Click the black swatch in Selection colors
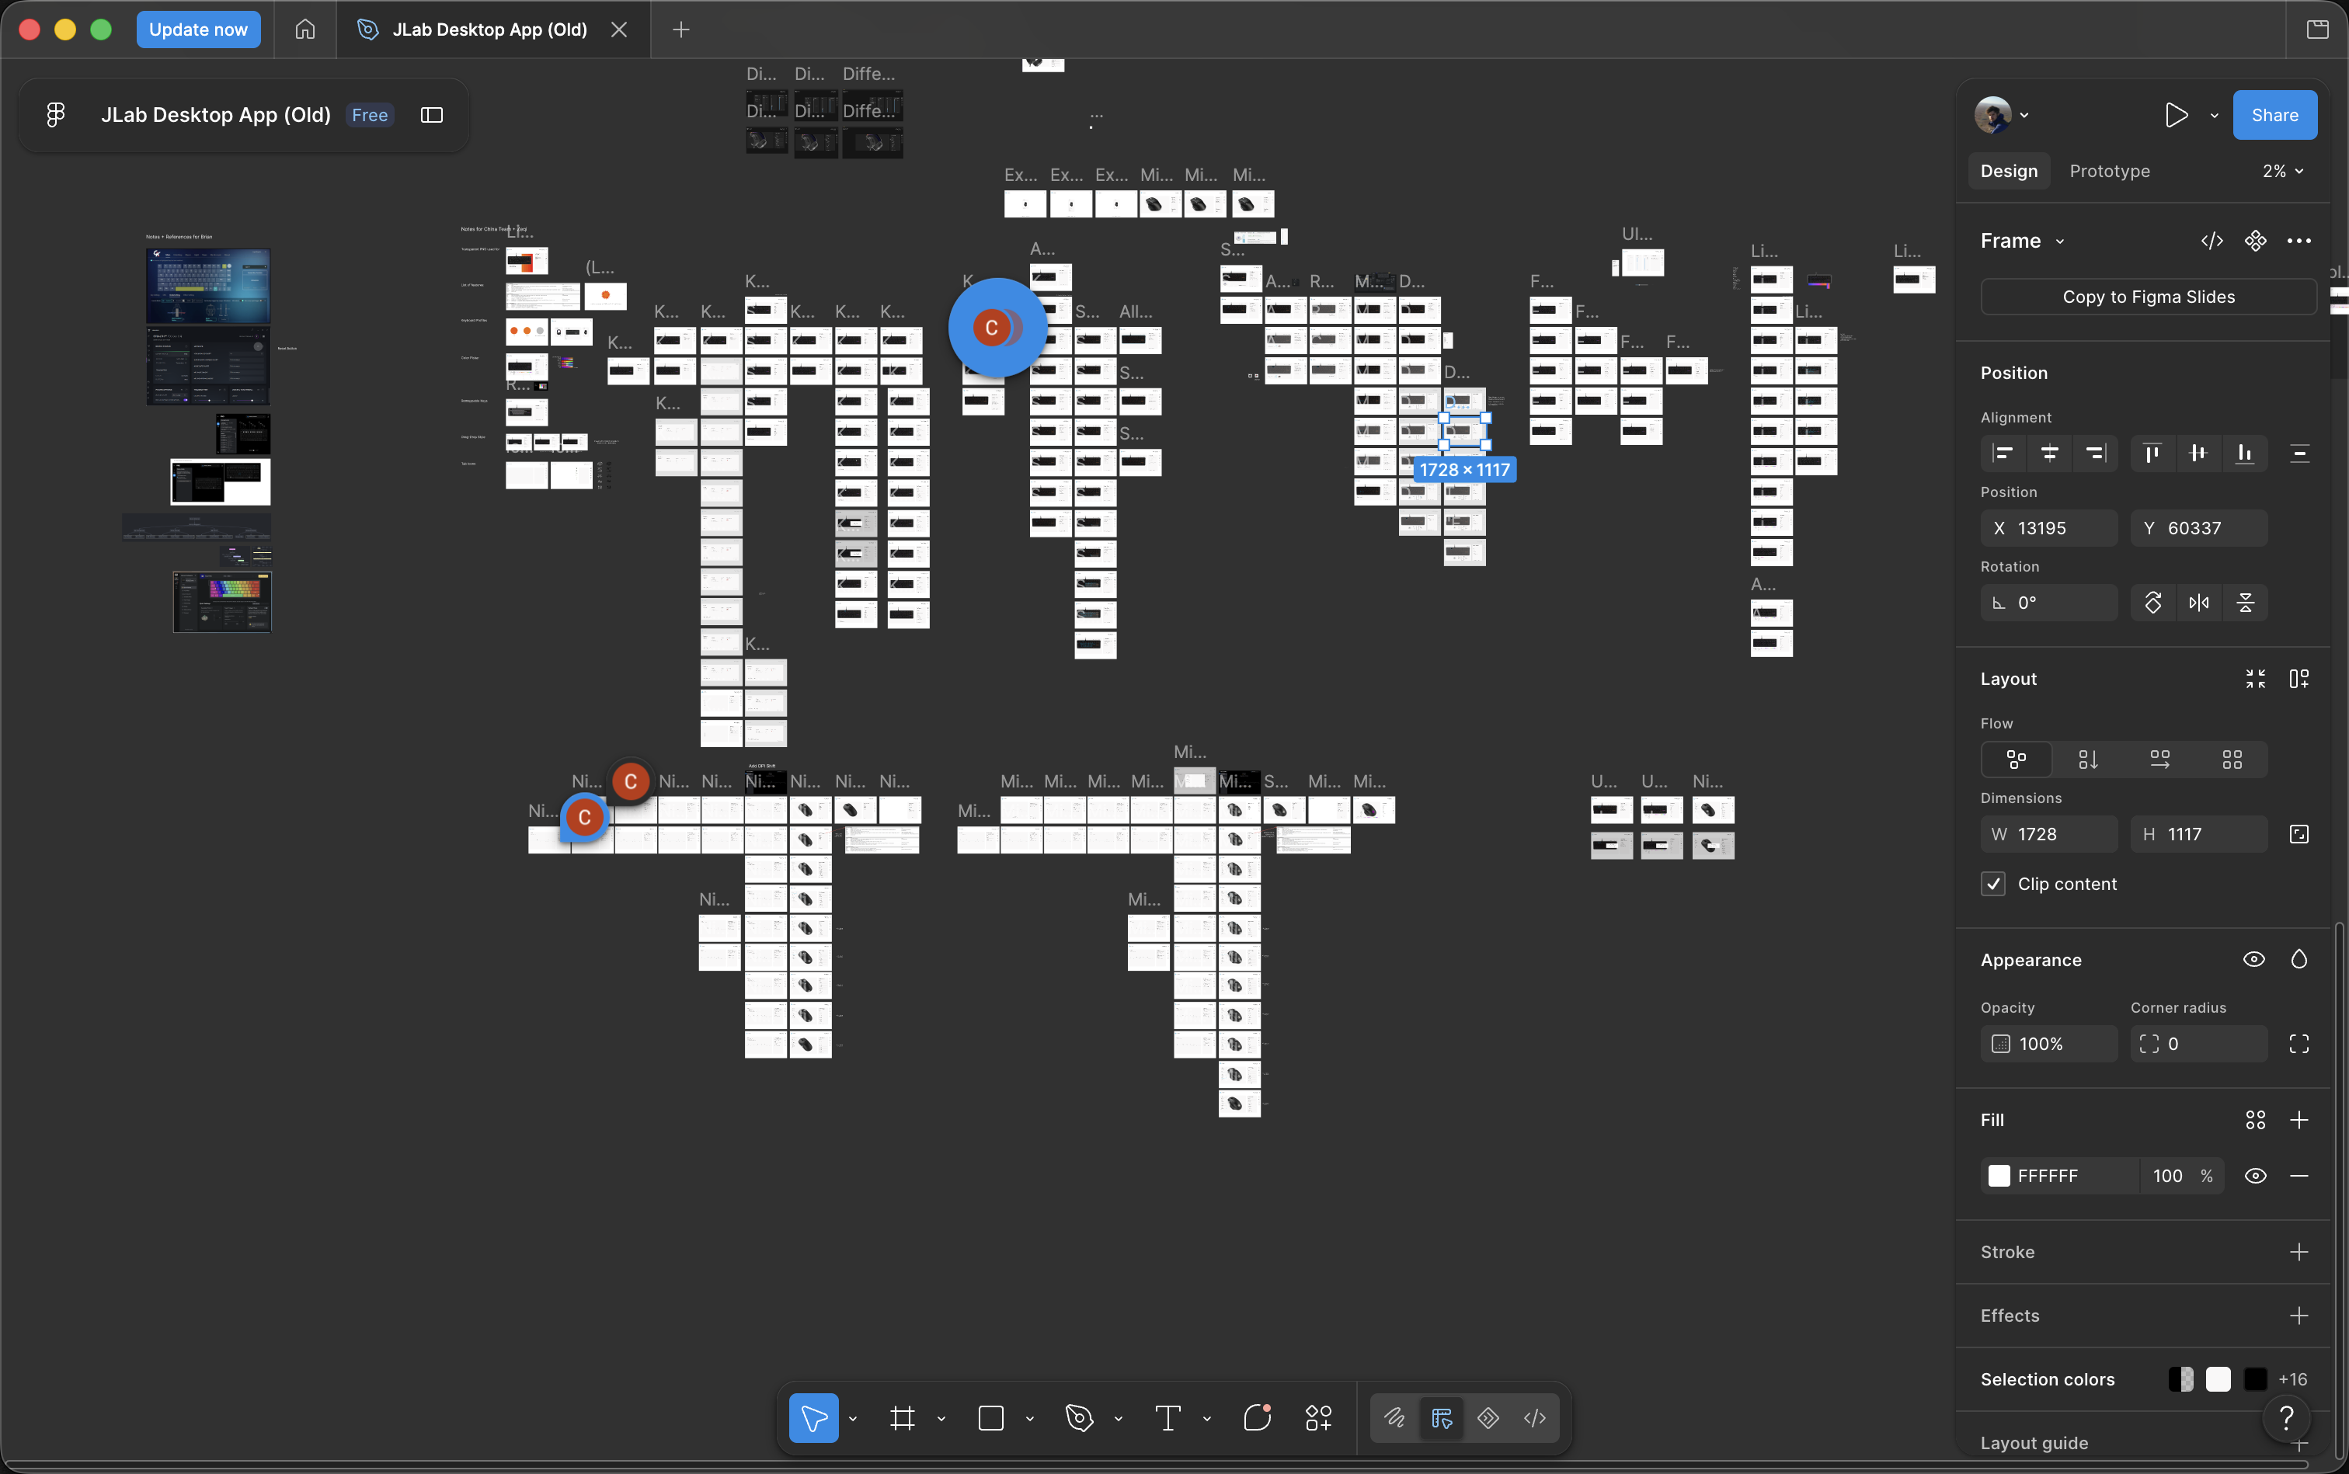 (2255, 1379)
